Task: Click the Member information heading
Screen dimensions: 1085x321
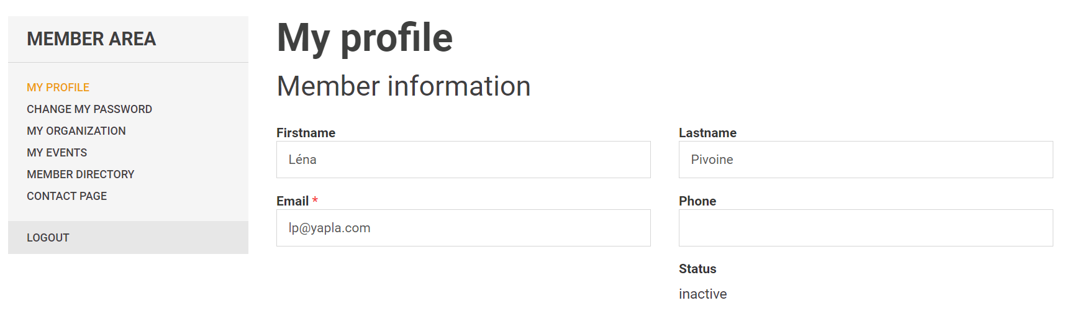Action: [x=403, y=86]
